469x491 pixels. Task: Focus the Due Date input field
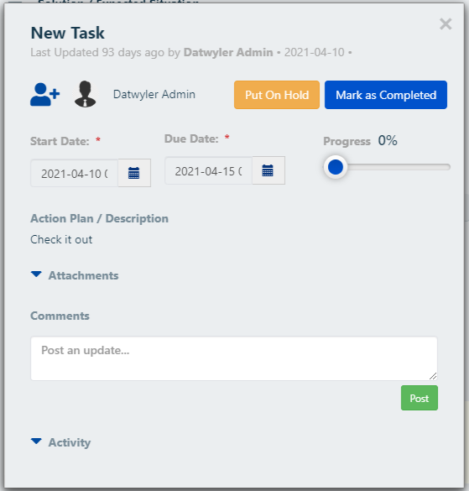209,170
